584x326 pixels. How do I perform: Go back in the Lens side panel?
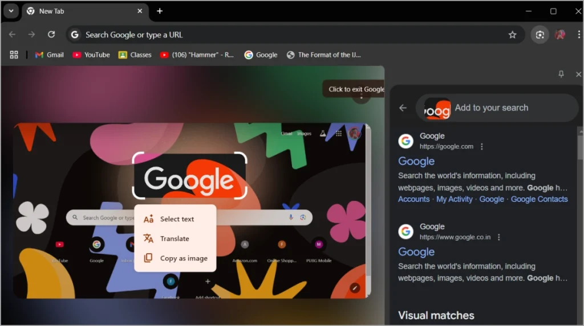(x=403, y=108)
